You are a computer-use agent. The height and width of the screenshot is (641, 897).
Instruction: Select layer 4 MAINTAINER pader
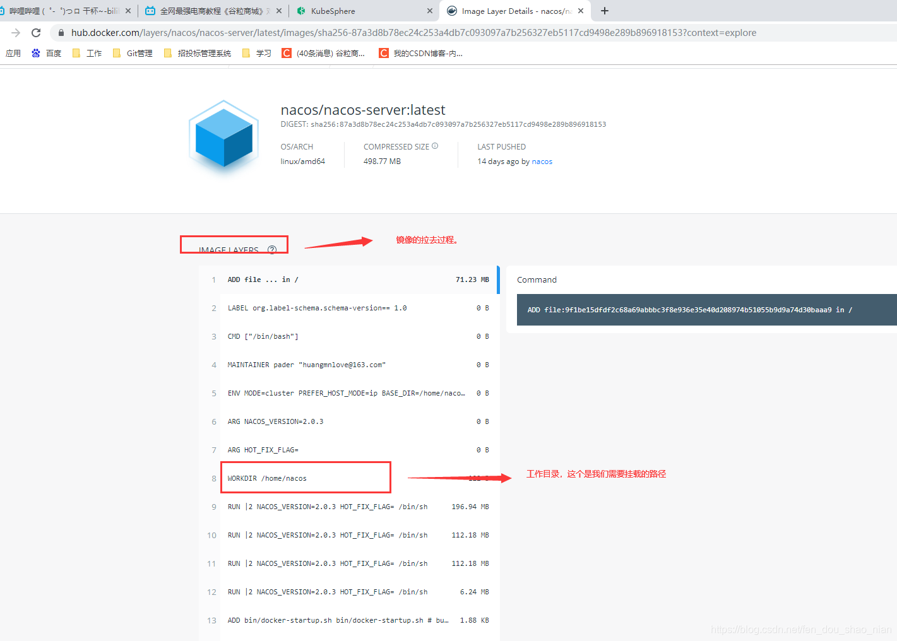click(x=349, y=365)
